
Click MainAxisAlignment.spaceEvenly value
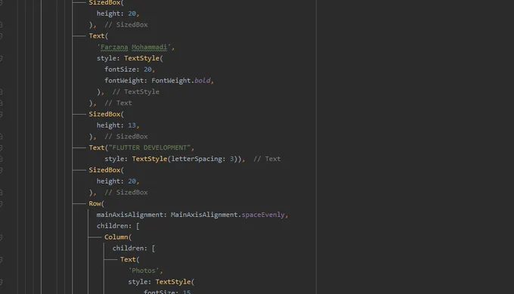tap(228, 215)
